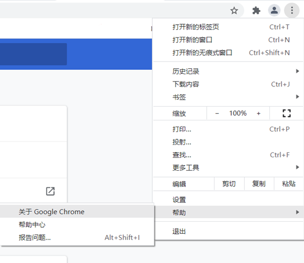
Task: Expand the 历史记录 submenu
Action: 228,72
